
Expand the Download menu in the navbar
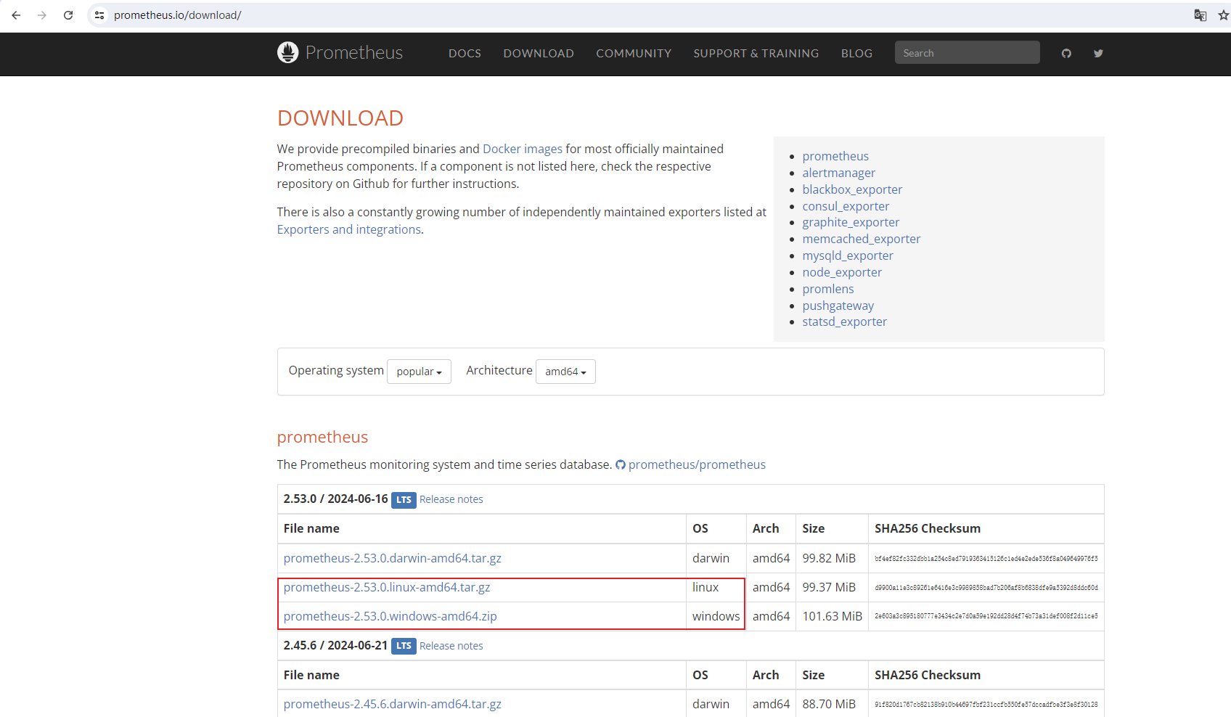[539, 53]
